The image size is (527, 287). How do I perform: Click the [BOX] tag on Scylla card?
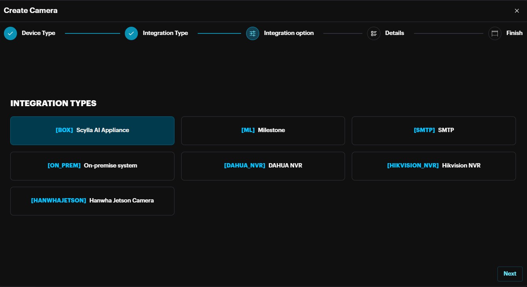[x=64, y=130]
